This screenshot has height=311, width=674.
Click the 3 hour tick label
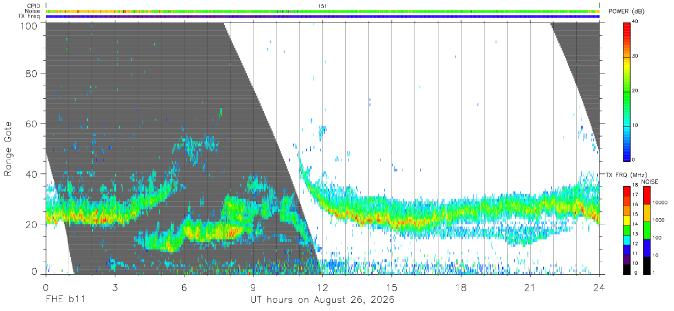(115, 287)
